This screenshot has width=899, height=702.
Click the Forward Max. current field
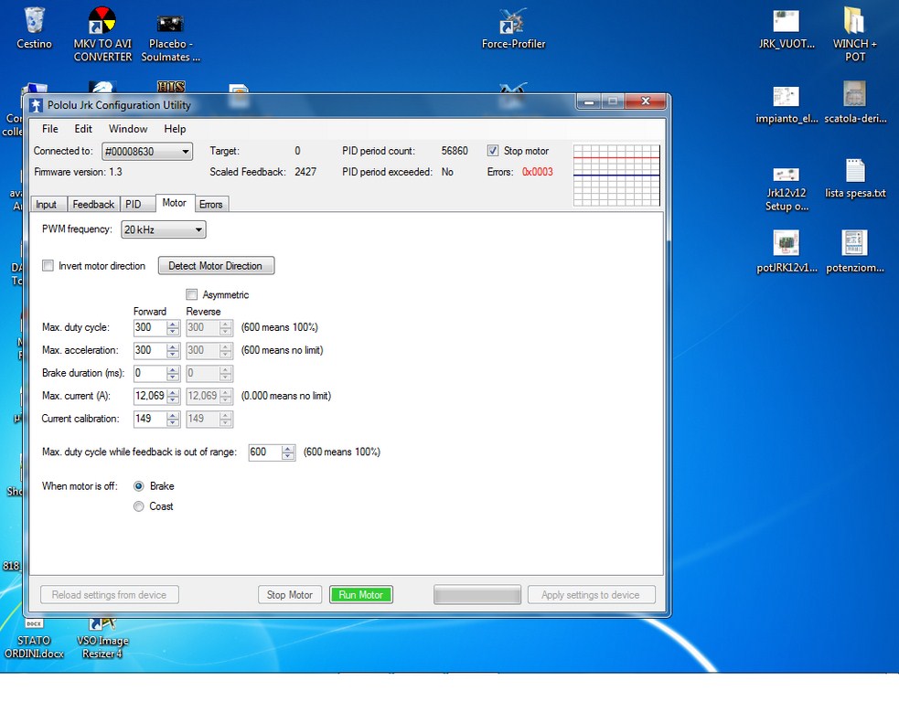coord(150,396)
